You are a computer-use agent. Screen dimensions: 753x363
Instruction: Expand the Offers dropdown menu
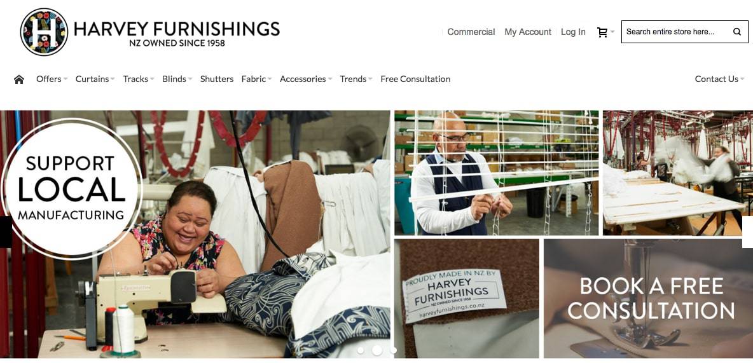coord(52,79)
